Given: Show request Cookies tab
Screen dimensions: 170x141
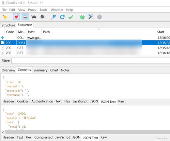Looking at the screenshot, I should coord(23,101).
